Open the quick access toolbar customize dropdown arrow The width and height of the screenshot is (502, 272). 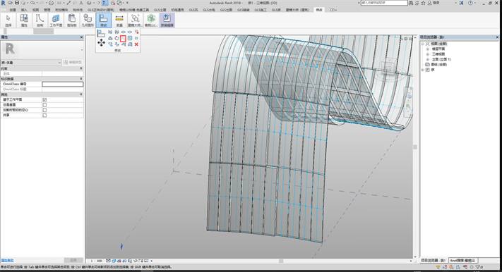127,3
